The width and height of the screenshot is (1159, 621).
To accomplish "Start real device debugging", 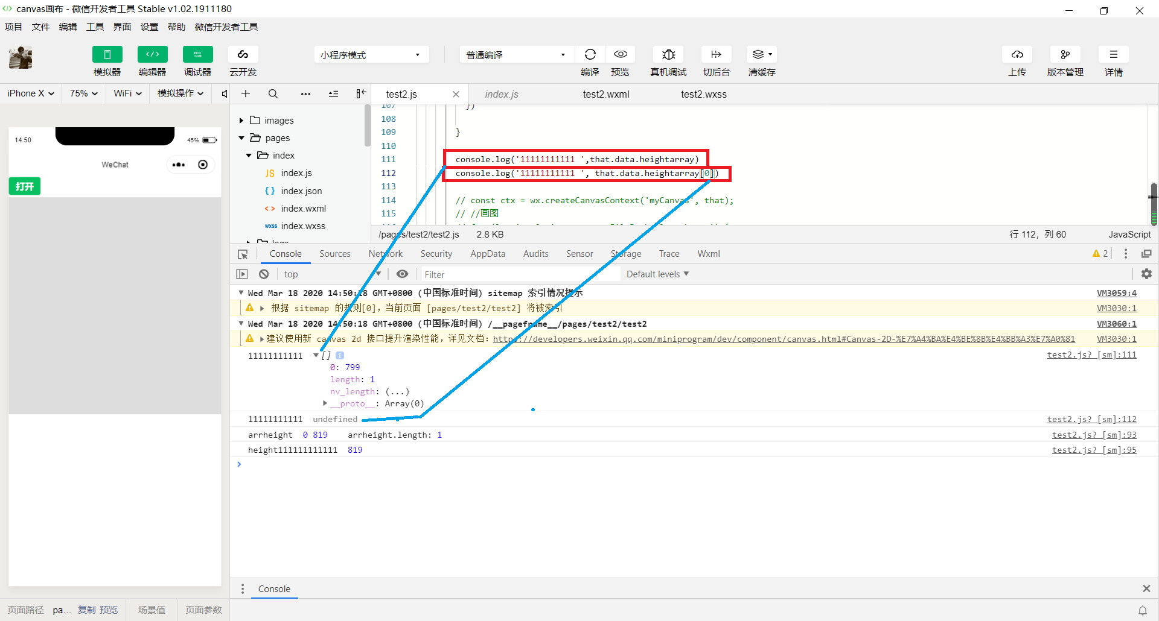I will tap(668, 54).
